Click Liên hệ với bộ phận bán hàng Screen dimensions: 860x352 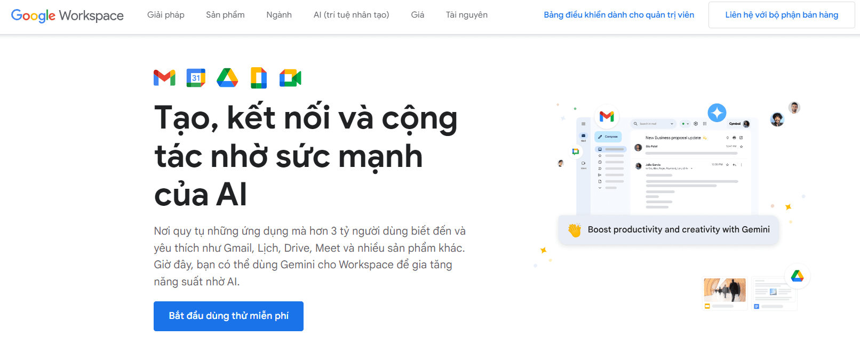782,15
